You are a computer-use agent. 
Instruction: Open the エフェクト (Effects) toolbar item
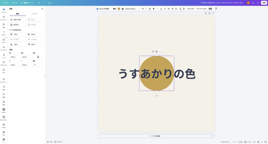click(x=191, y=9)
